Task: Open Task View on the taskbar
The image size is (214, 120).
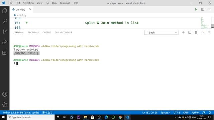Action: [x=65, y=117]
